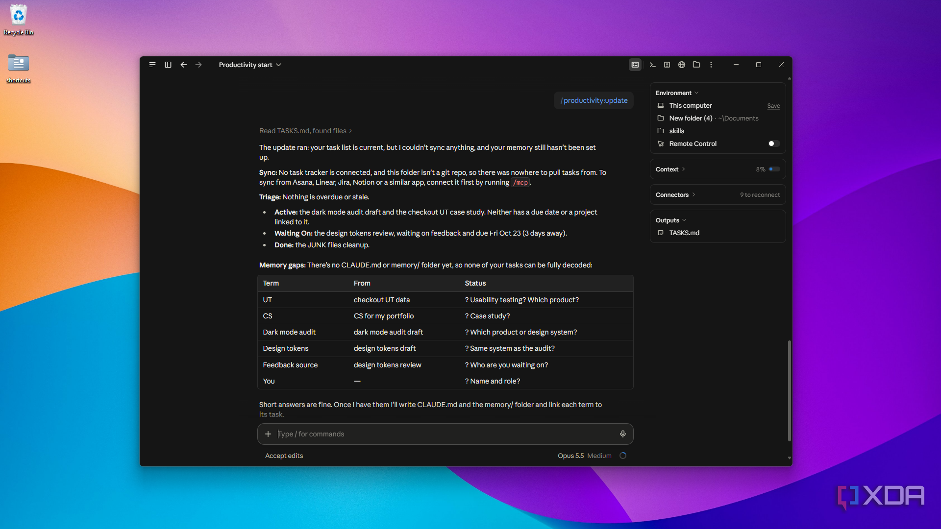Click the globe browser icon
Screen dimensions: 941x529
point(682,65)
